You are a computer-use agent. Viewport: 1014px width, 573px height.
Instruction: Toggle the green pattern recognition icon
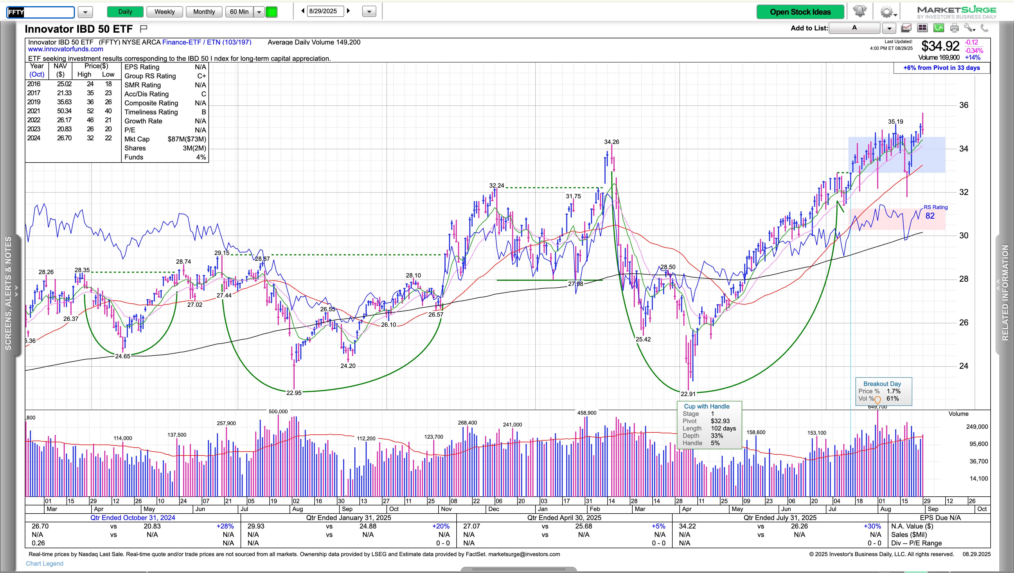point(939,28)
